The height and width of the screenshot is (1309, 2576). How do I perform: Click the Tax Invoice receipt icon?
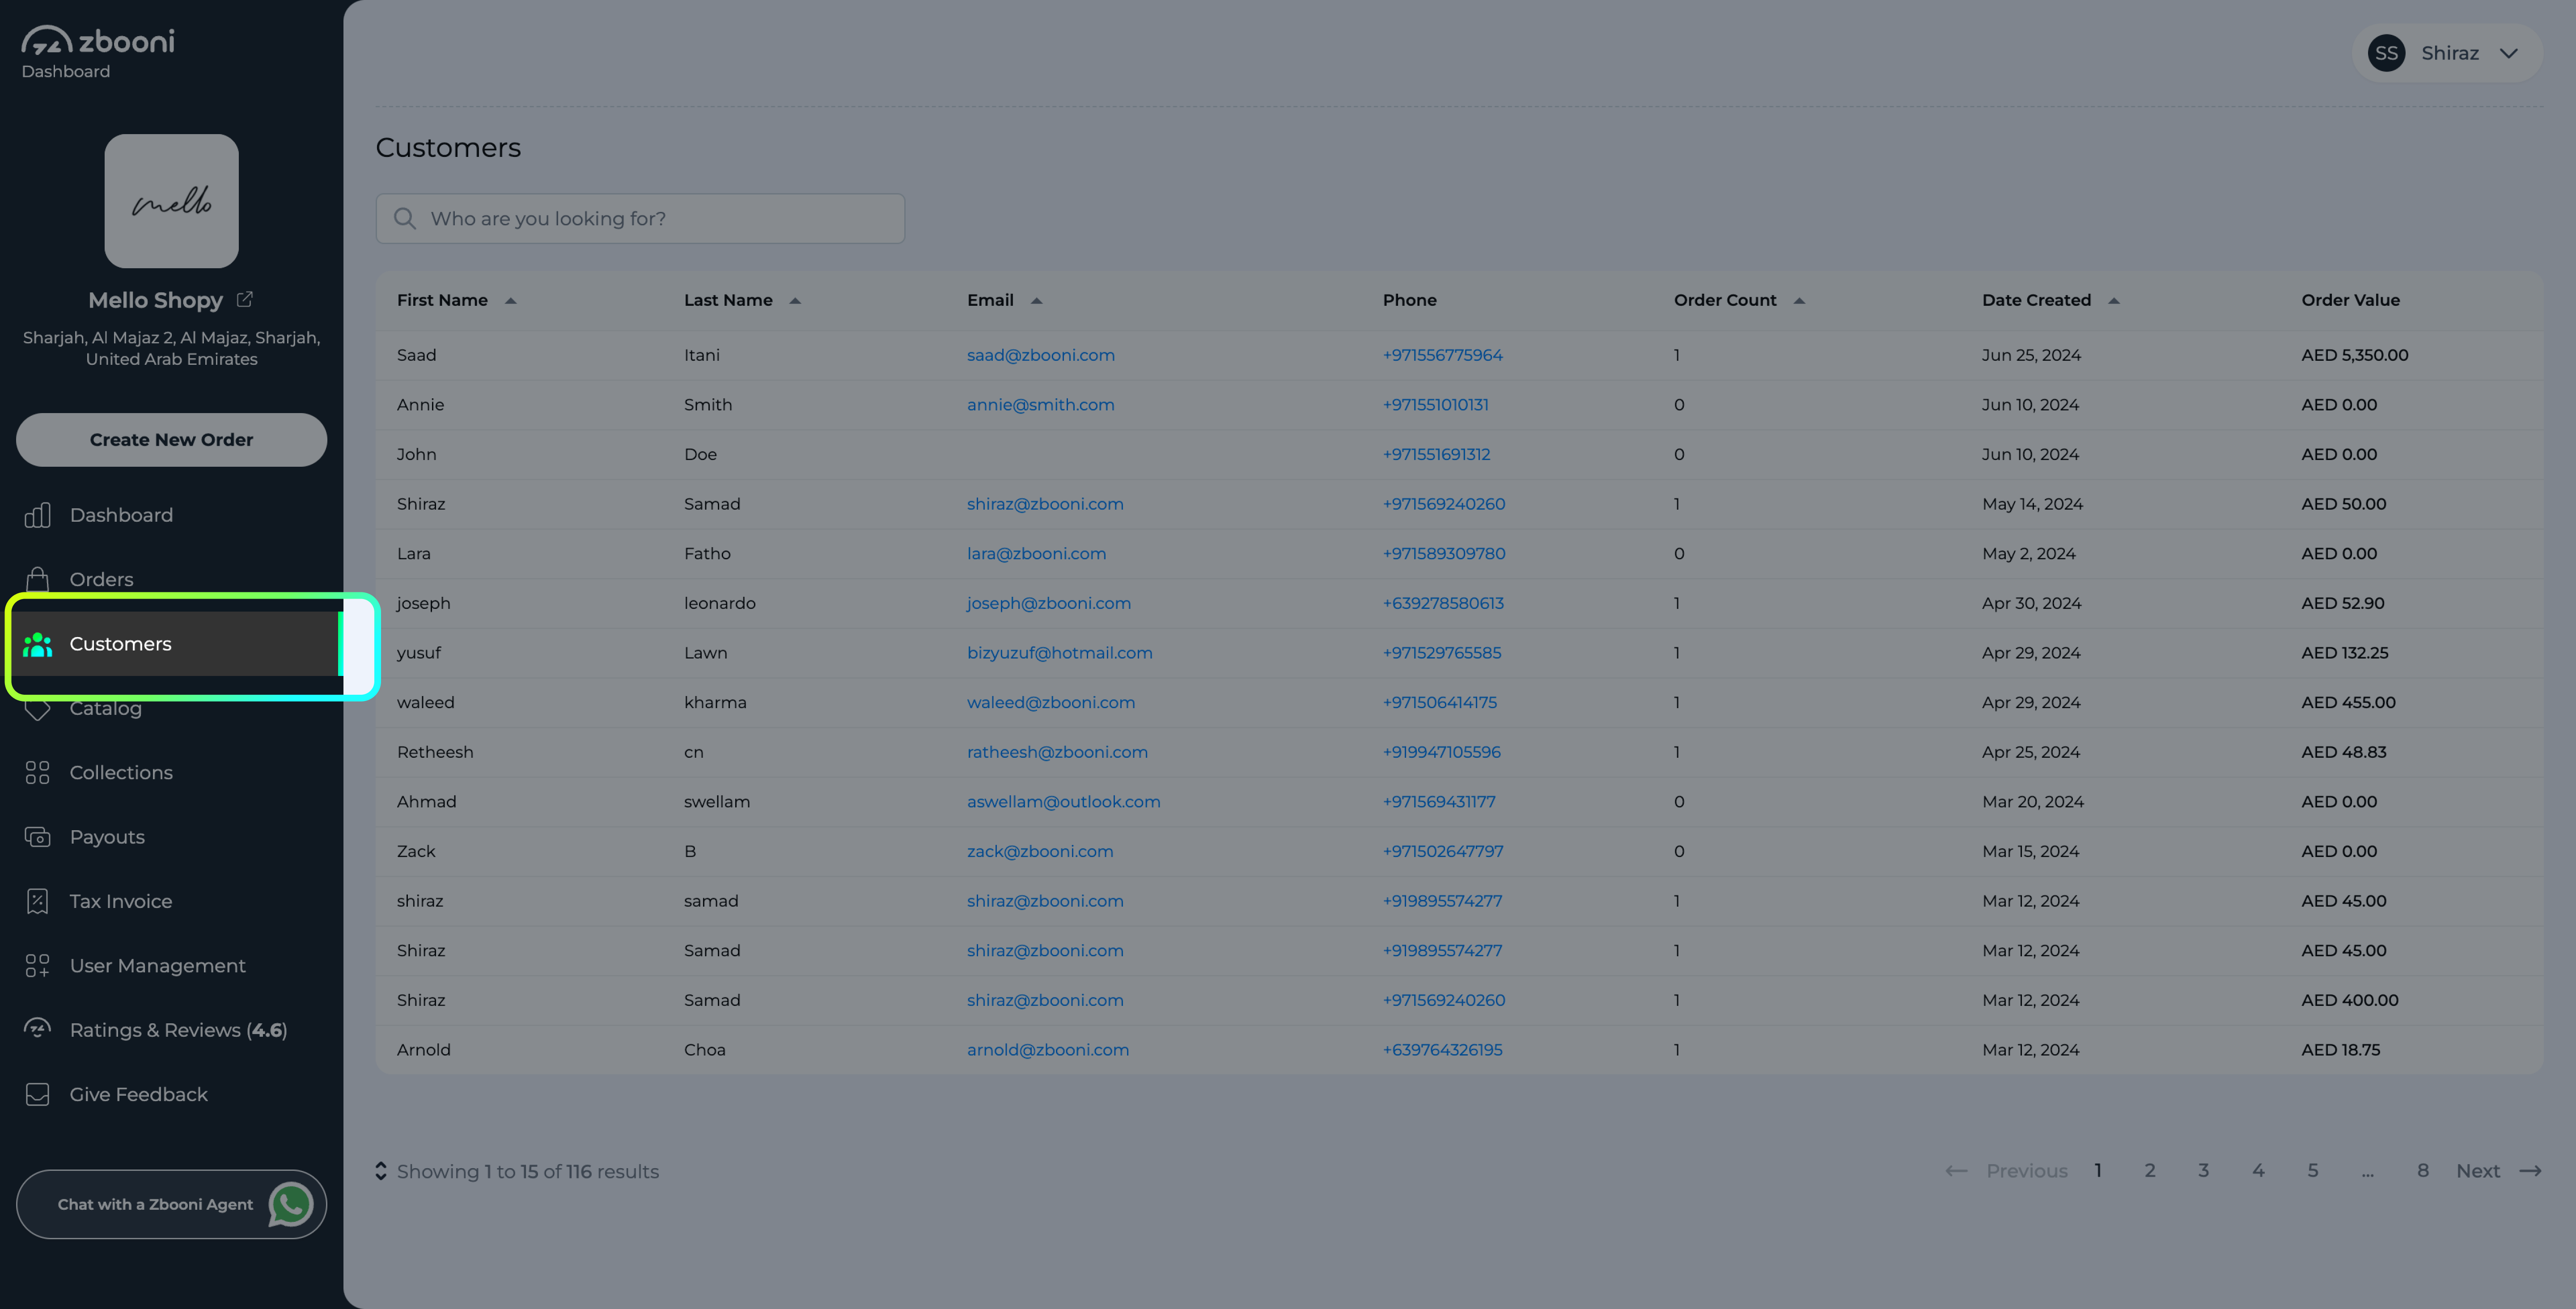[x=37, y=901]
